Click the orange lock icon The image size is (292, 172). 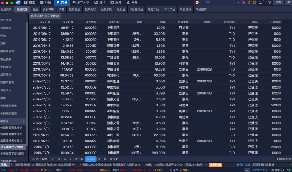[249, 2]
